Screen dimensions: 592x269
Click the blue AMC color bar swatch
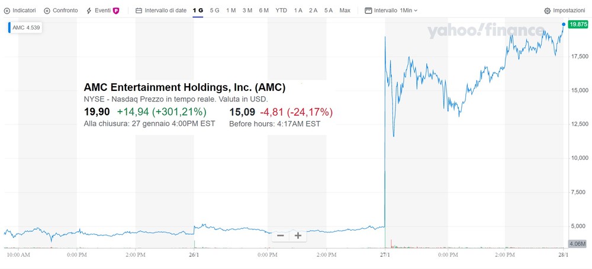pyautogui.click(x=9, y=28)
